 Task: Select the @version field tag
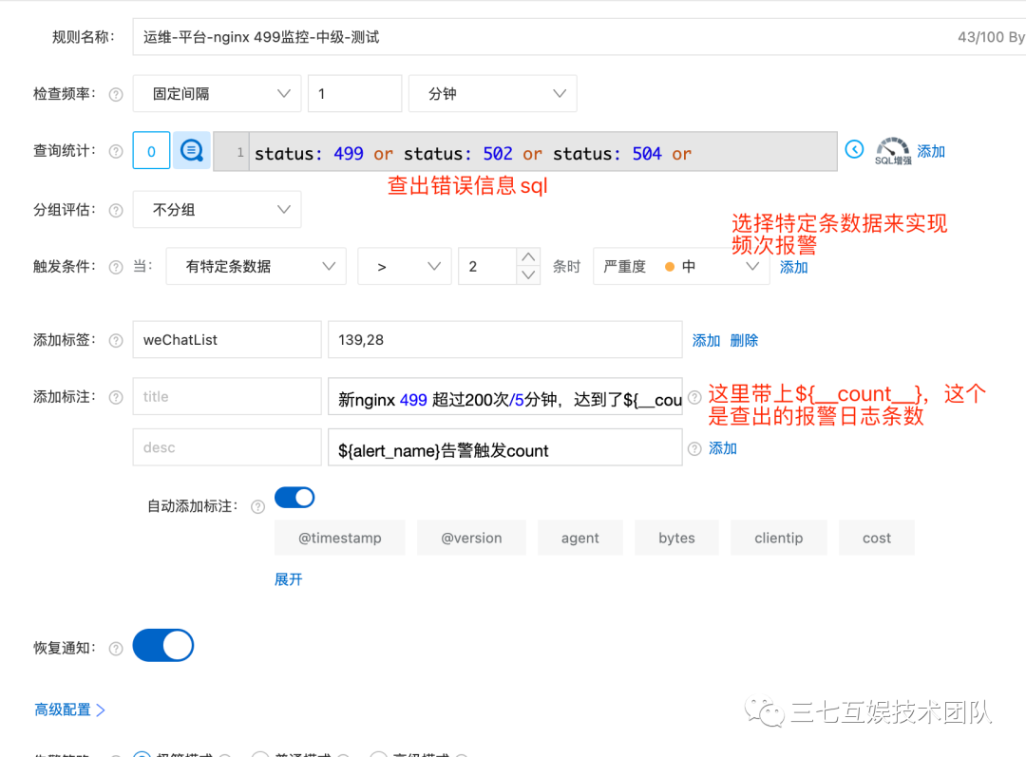pyautogui.click(x=471, y=538)
